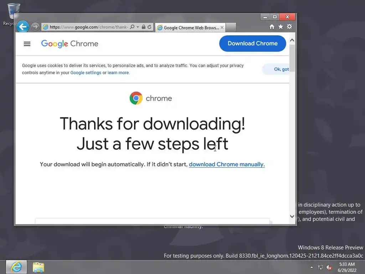Image resolution: width=365 pixels, height=274 pixels.
Task: Click the Internet Explorer taskbar icon
Action: (x=16, y=267)
